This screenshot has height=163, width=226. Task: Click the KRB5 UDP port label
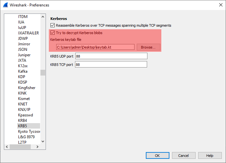pyautogui.click(x=62, y=56)
